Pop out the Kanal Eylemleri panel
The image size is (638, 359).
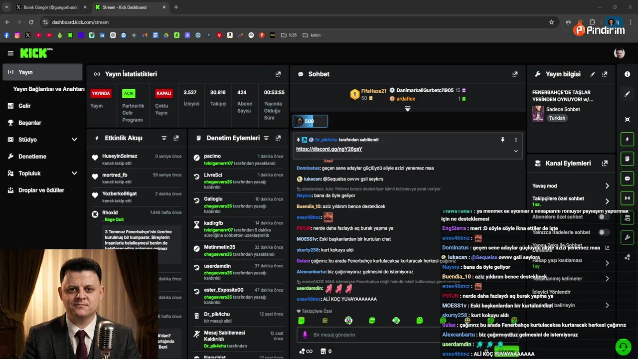(x=605, y=163)
